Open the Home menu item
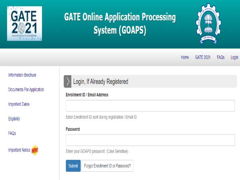240x180 pixels. pyautogui.click(x=185, y=57)
